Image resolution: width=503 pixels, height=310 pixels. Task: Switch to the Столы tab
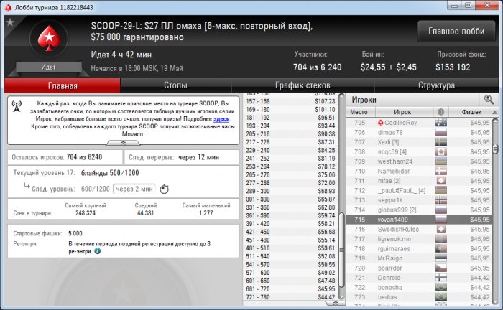tap(175, 85)
